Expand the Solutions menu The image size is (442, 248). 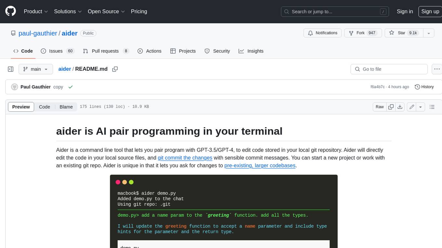pos(68,11)
